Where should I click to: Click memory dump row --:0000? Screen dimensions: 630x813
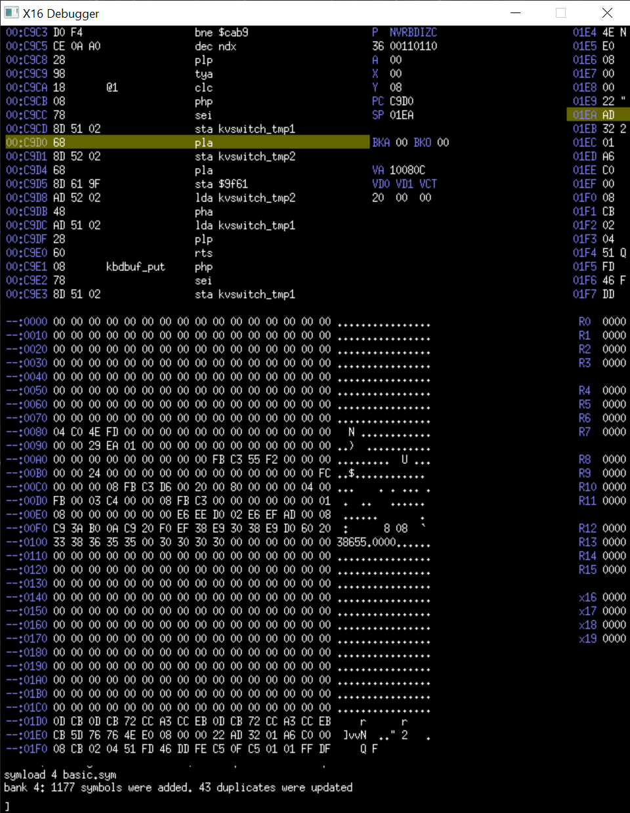[x=218, y=322]
